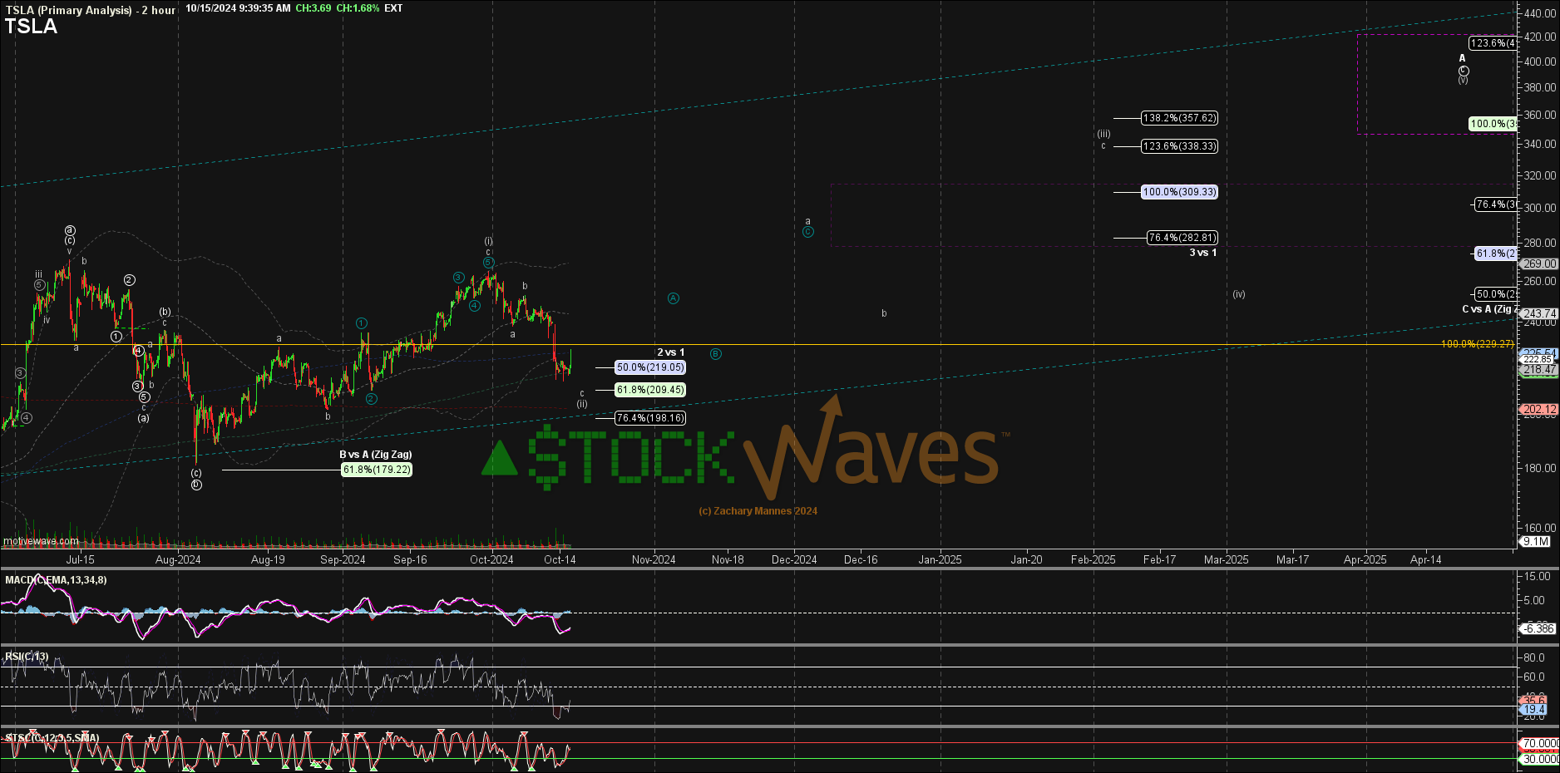The image size is (1560, 773).
Task: Click the Aug-2024 date axis label
Action: 178,560
